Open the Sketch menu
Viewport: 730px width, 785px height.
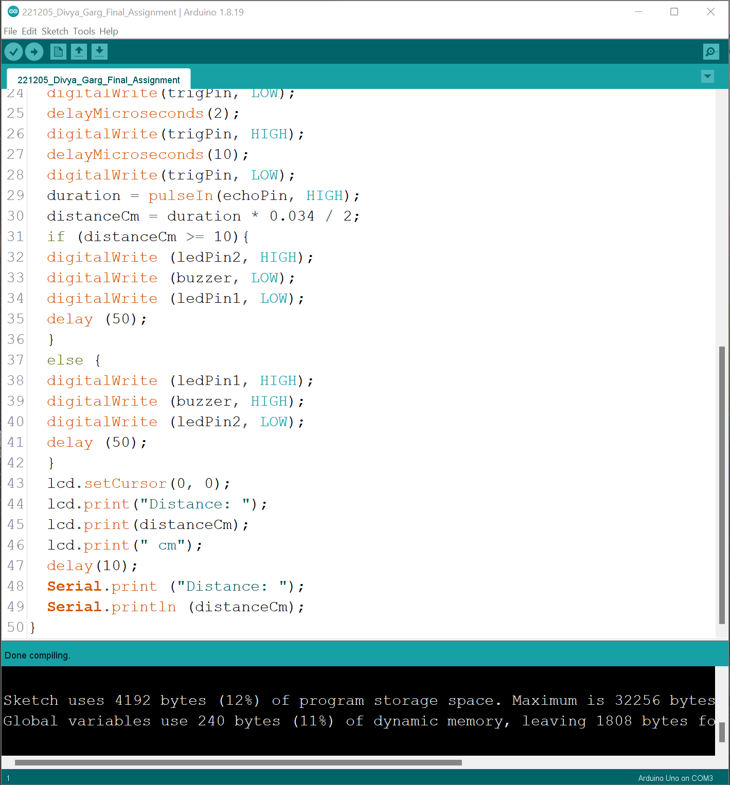click(x=55, y=31)
